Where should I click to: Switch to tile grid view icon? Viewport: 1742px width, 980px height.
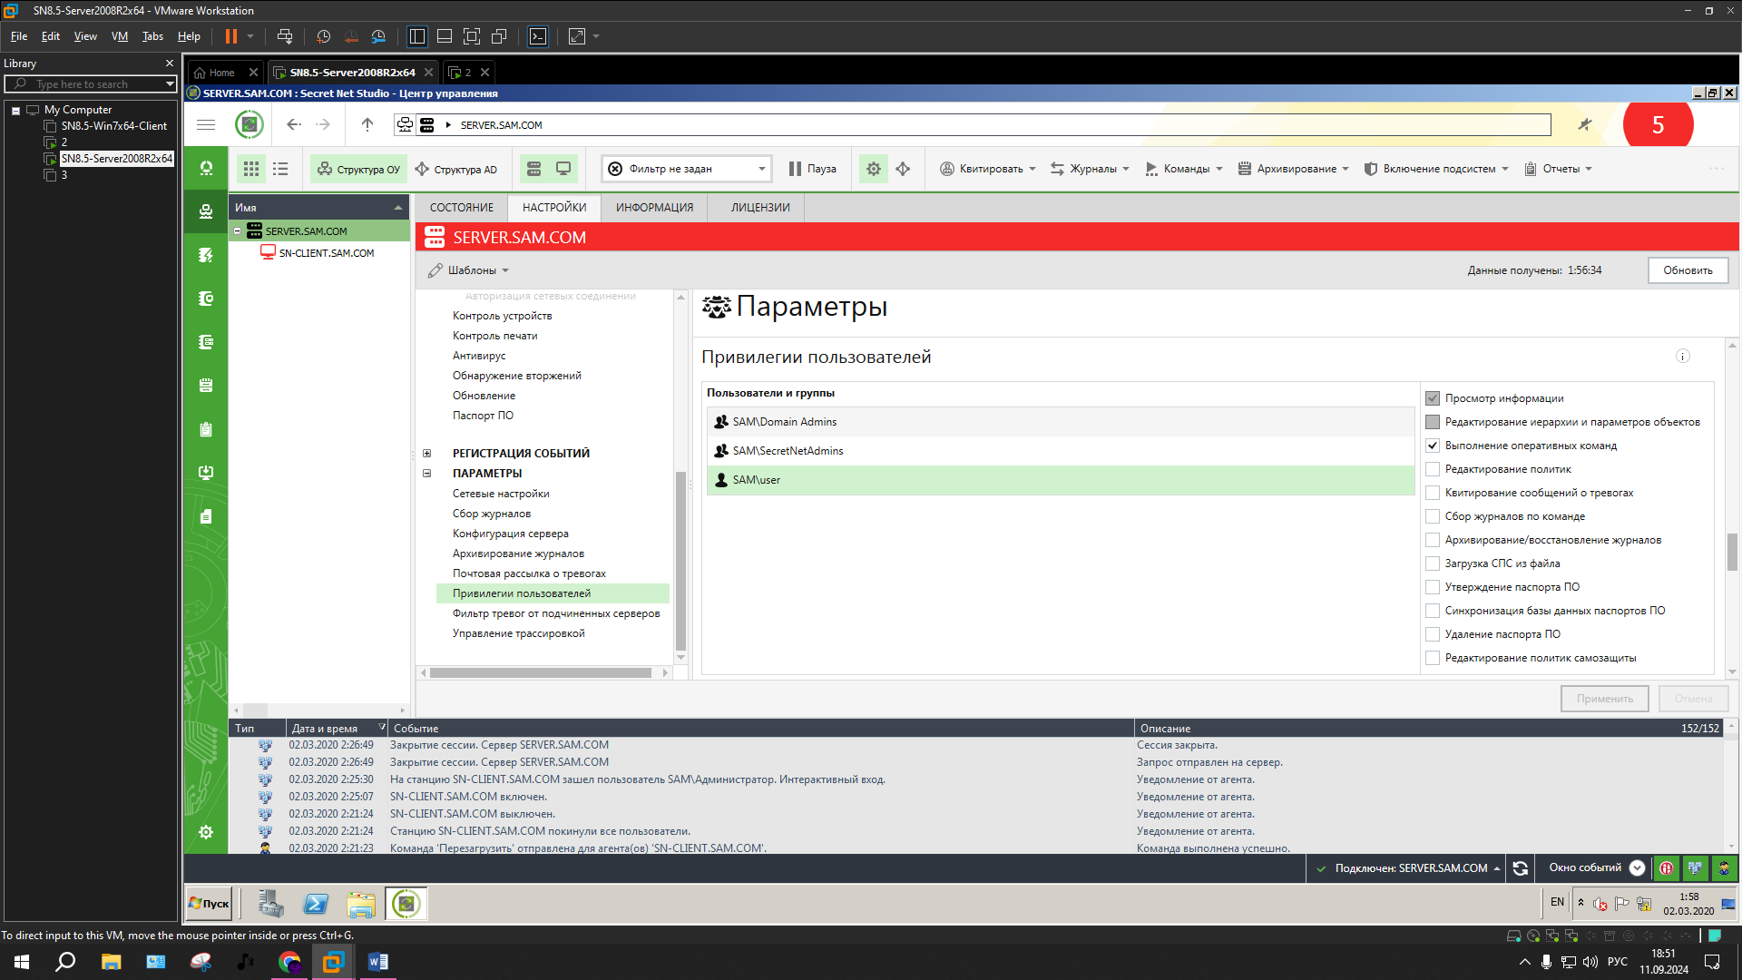point(251,169)
